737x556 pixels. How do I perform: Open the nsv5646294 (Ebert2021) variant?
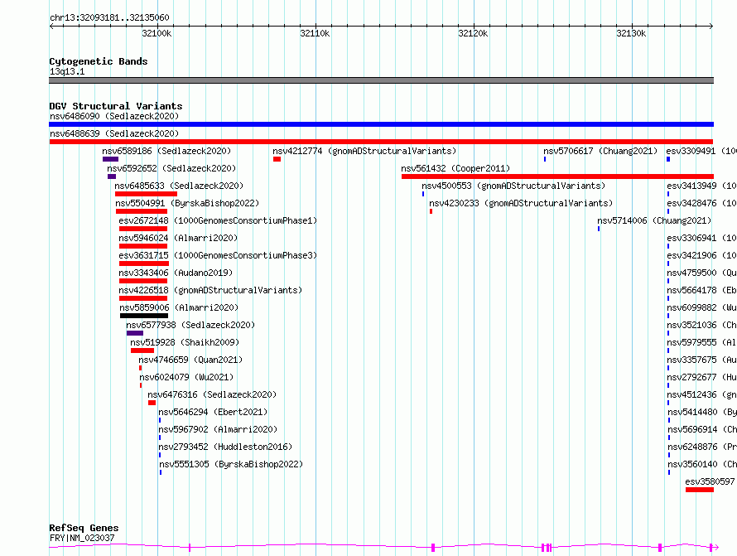click(x=213, y=412)
